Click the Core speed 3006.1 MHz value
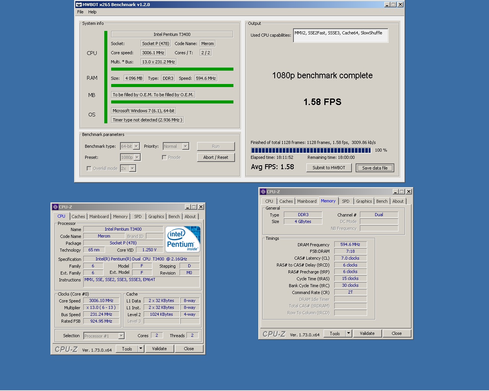Image resolution: width=489 pixels, height=391 pixels. coord(153,53)
